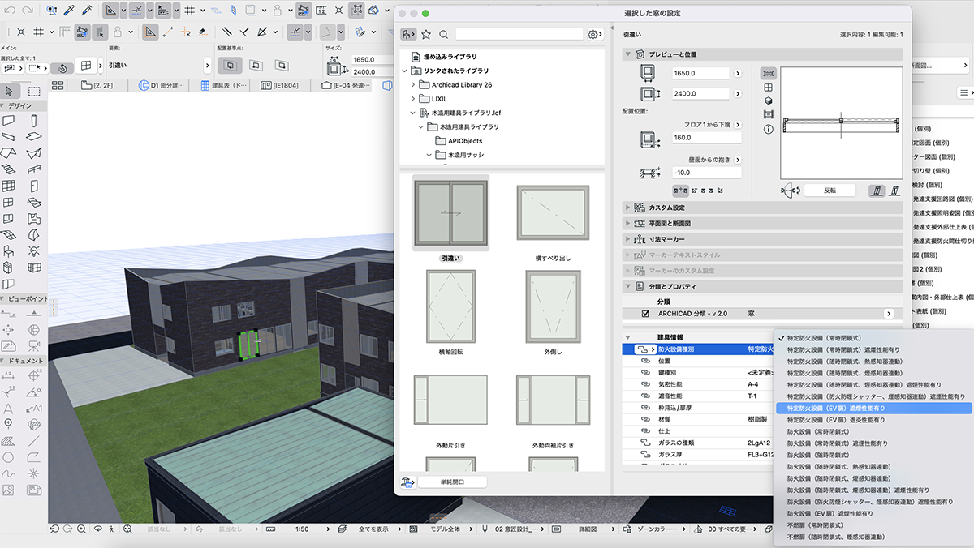Toggle the ARCHICAD 分類 v 2.0 checkbox

[645, 314]
